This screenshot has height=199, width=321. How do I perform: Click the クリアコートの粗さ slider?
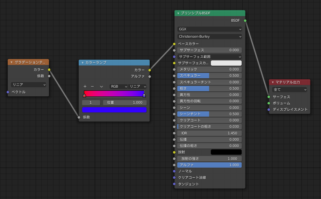coord(209,127)
